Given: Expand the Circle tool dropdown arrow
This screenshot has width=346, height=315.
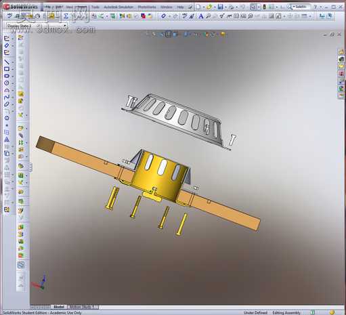Looking at the screenshot, I should click(x=13, y=83).
